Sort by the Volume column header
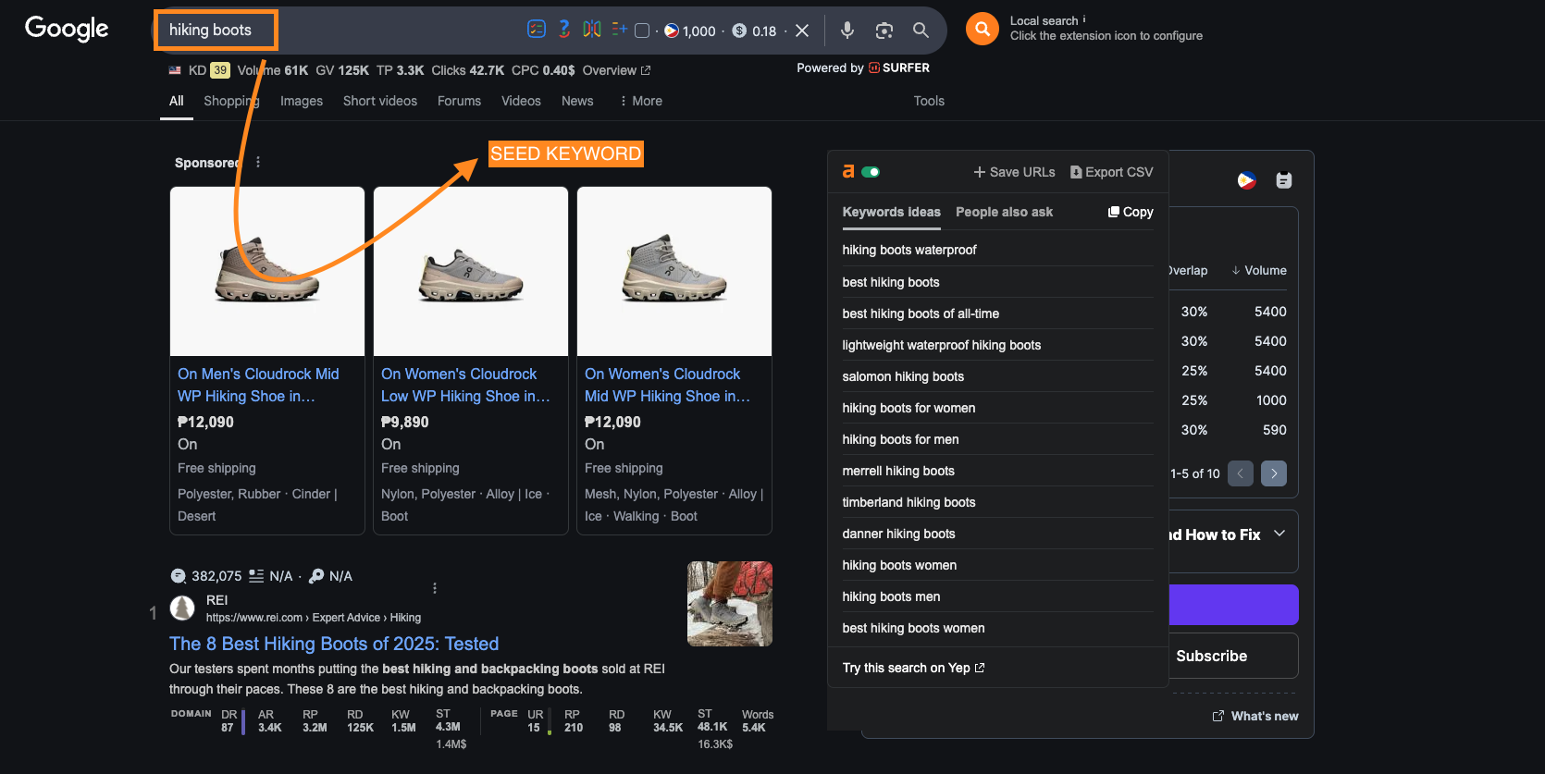This screenshot has width=1545, height=774. pyautogui.click(x=1259, y=270)
